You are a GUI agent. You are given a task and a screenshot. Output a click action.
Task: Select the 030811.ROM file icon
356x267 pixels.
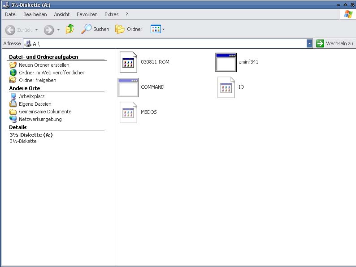pos(129,62)
